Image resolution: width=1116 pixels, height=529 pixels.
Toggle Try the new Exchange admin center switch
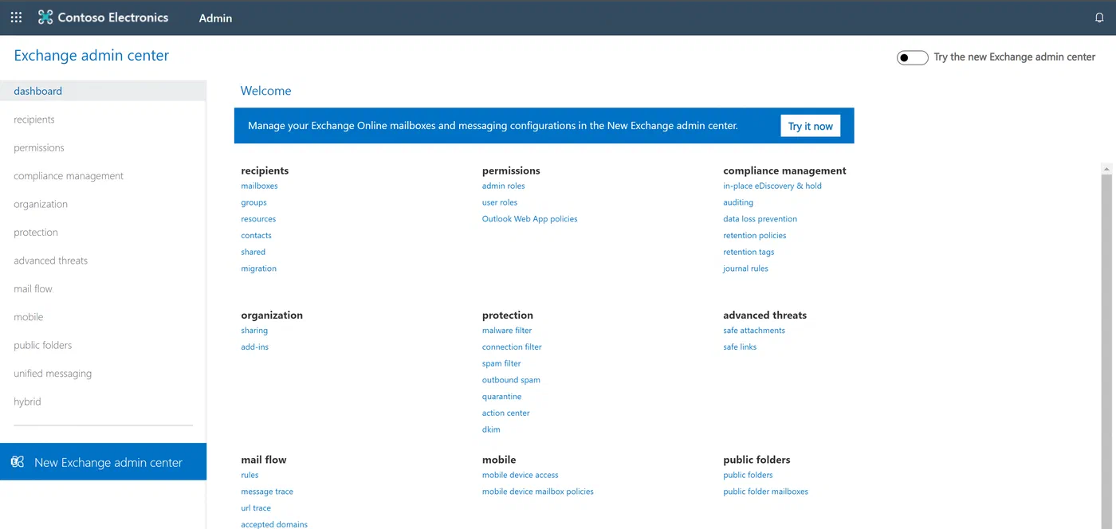click(x=912, y=57)
